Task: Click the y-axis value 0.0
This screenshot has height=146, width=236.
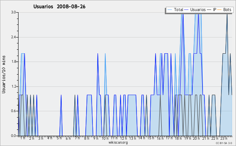Action: point(13,136)
